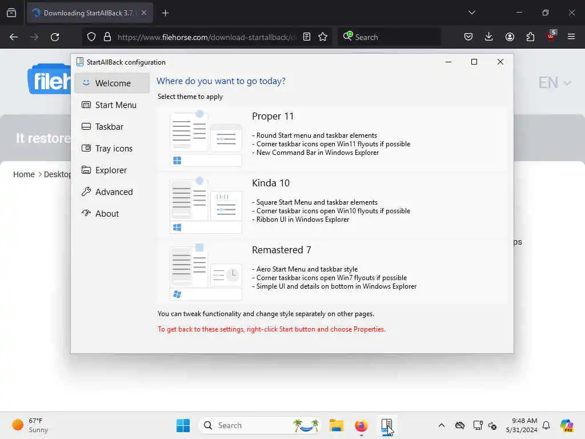
Task: Close the StartAllBack configuration dialog
Action: click(x=500, y=62)
